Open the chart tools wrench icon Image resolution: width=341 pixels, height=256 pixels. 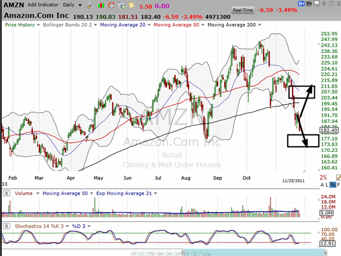tap(90, 5)
